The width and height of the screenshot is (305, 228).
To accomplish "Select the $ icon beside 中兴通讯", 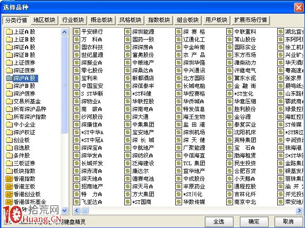I will coord(178,71).
